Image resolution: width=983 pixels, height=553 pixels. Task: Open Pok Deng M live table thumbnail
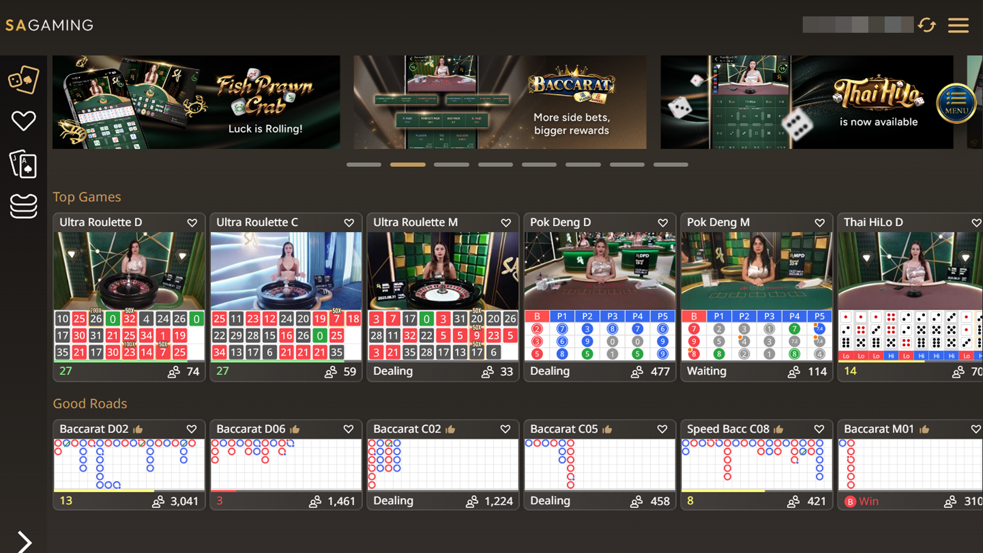756,271
